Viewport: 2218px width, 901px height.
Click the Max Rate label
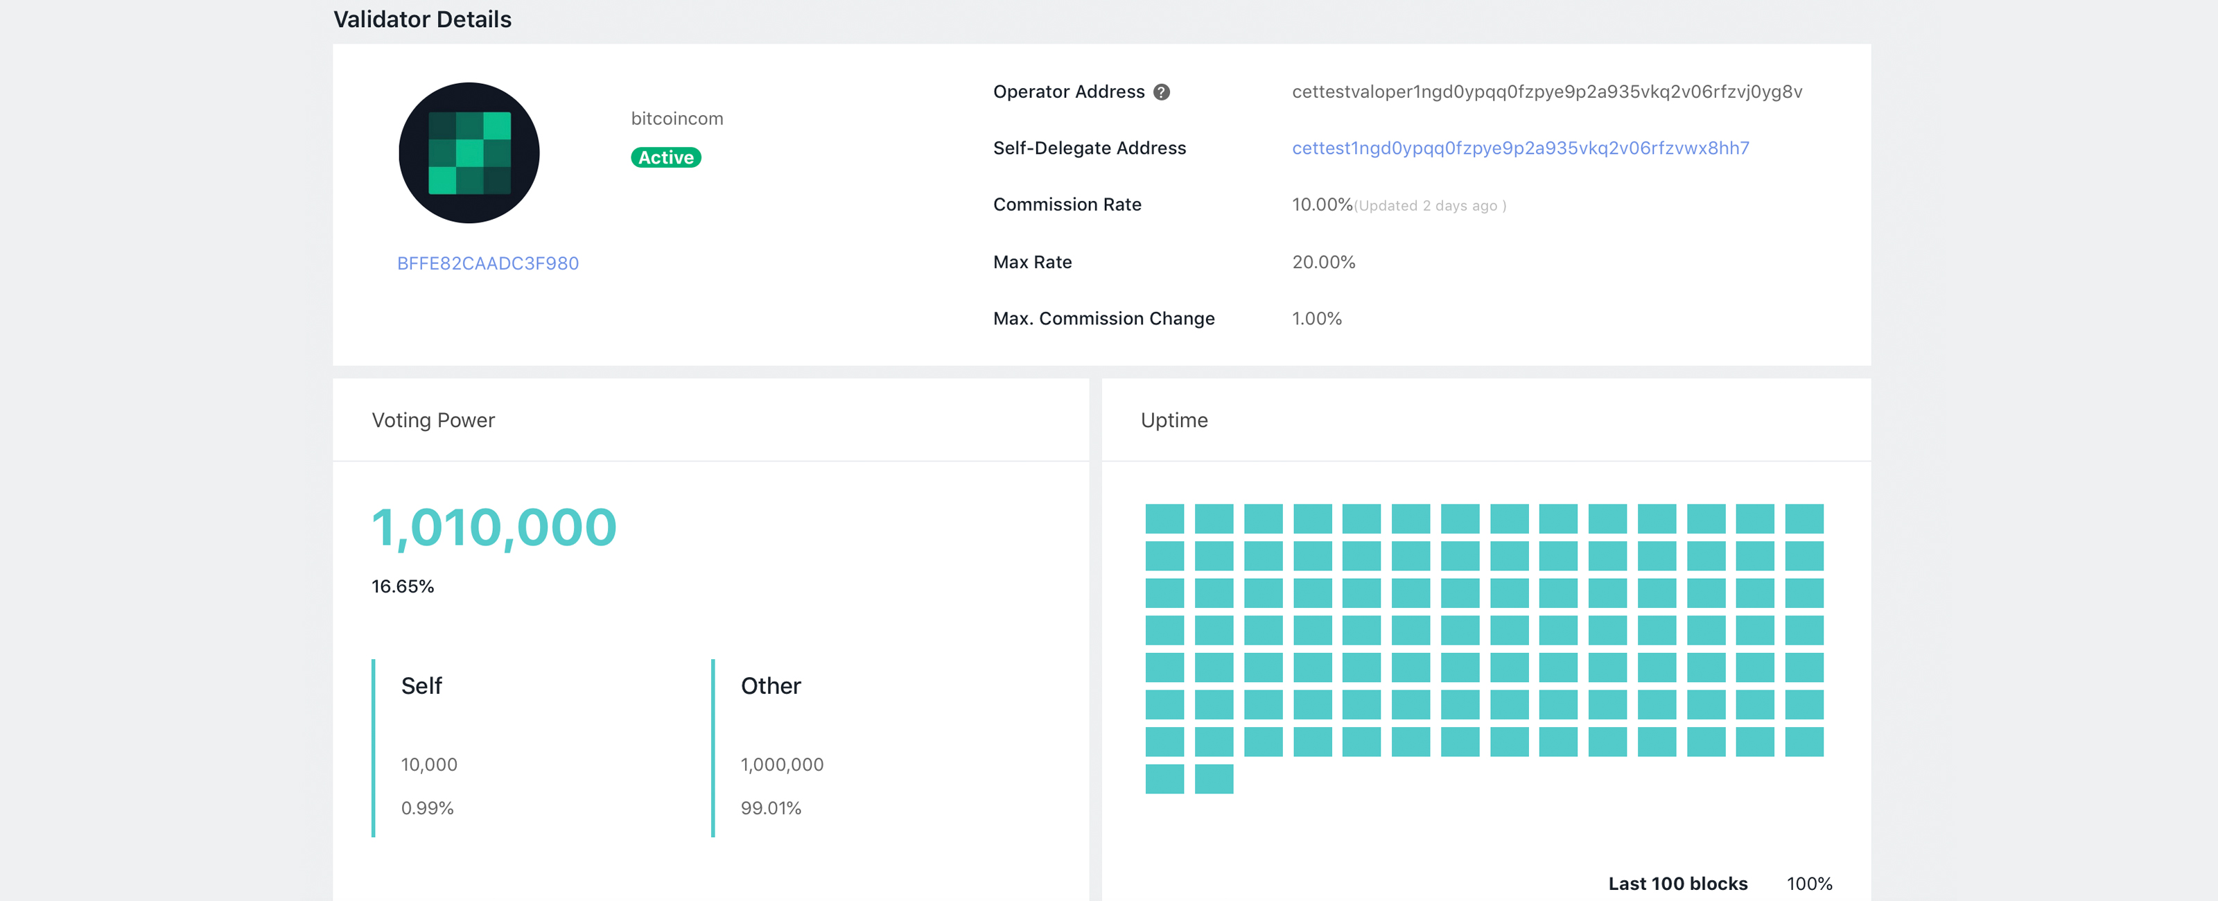coord(1032,262)
